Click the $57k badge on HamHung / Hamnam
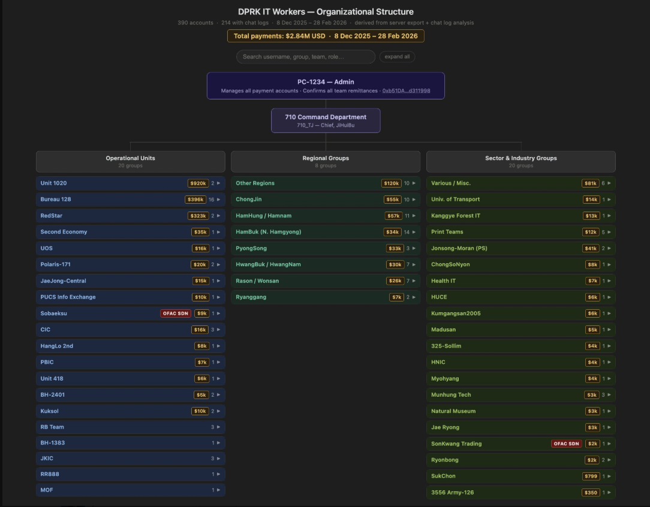 (x=393, y=216)
